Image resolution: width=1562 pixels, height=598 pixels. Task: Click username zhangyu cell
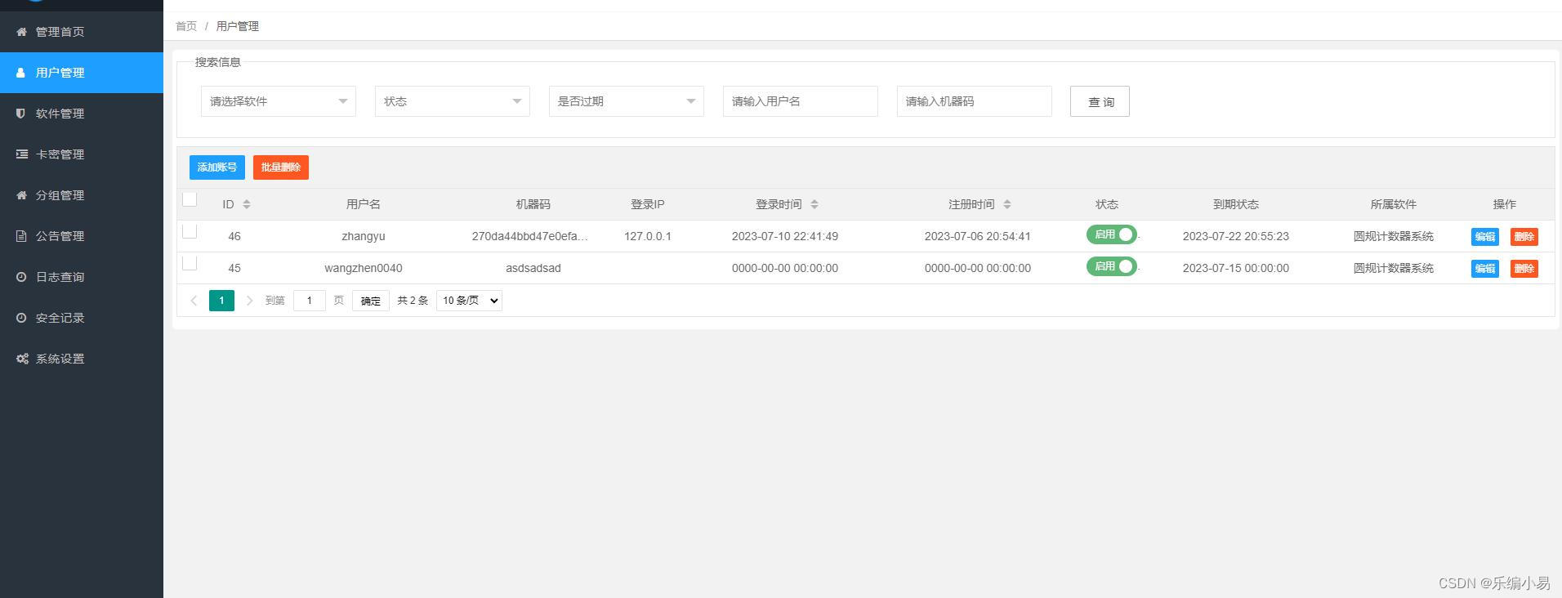364,236
